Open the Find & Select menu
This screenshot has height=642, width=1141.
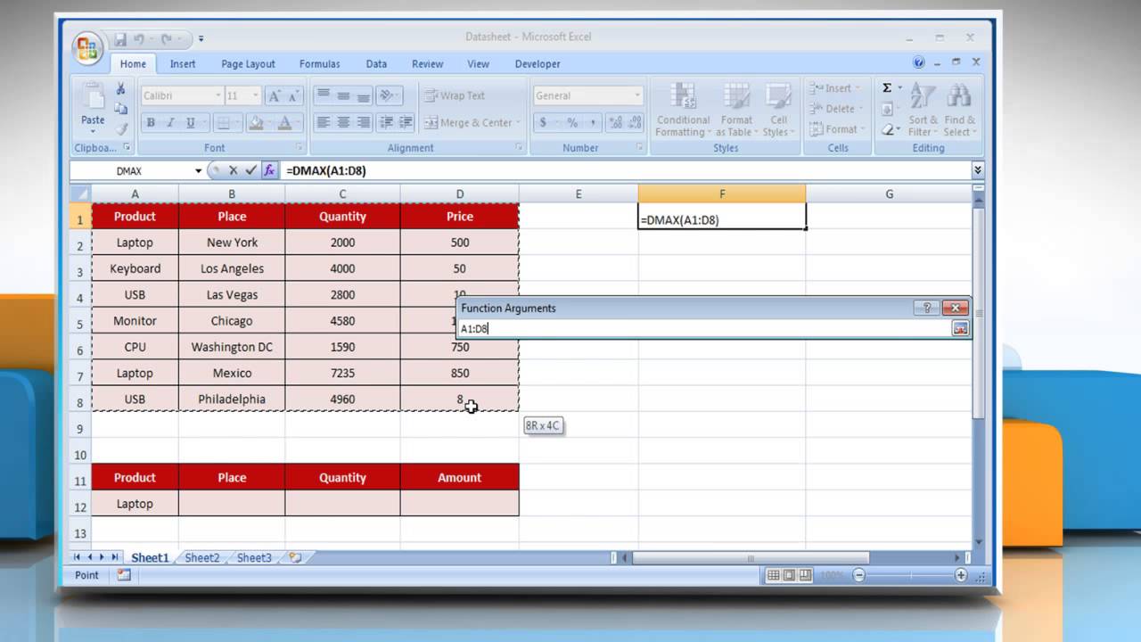tap(960, 110)
